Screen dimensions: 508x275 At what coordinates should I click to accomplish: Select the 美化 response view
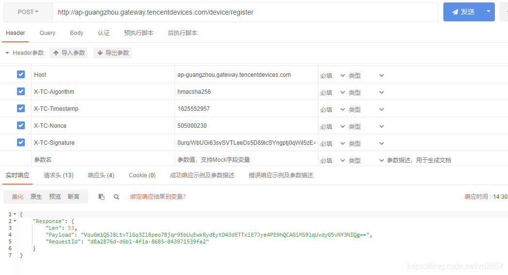[x=18, y=197]
